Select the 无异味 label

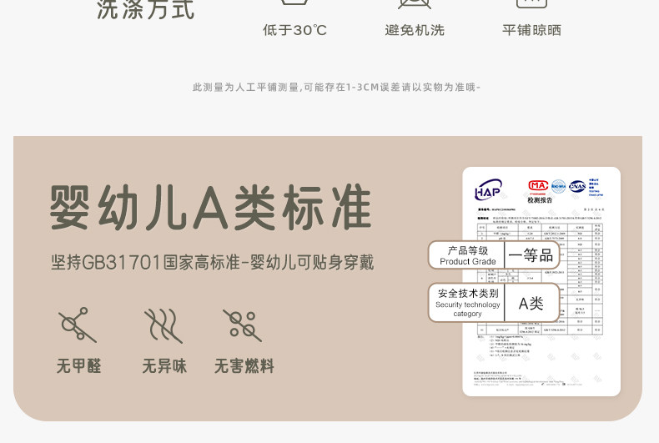tap(163, 366)
